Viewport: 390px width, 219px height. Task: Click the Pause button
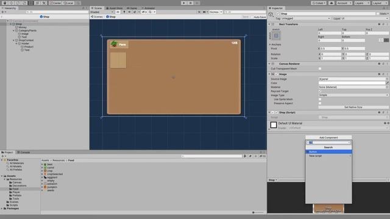191,3
